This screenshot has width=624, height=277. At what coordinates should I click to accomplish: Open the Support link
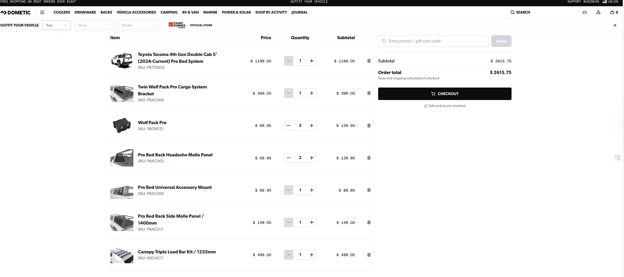point(574,2)
